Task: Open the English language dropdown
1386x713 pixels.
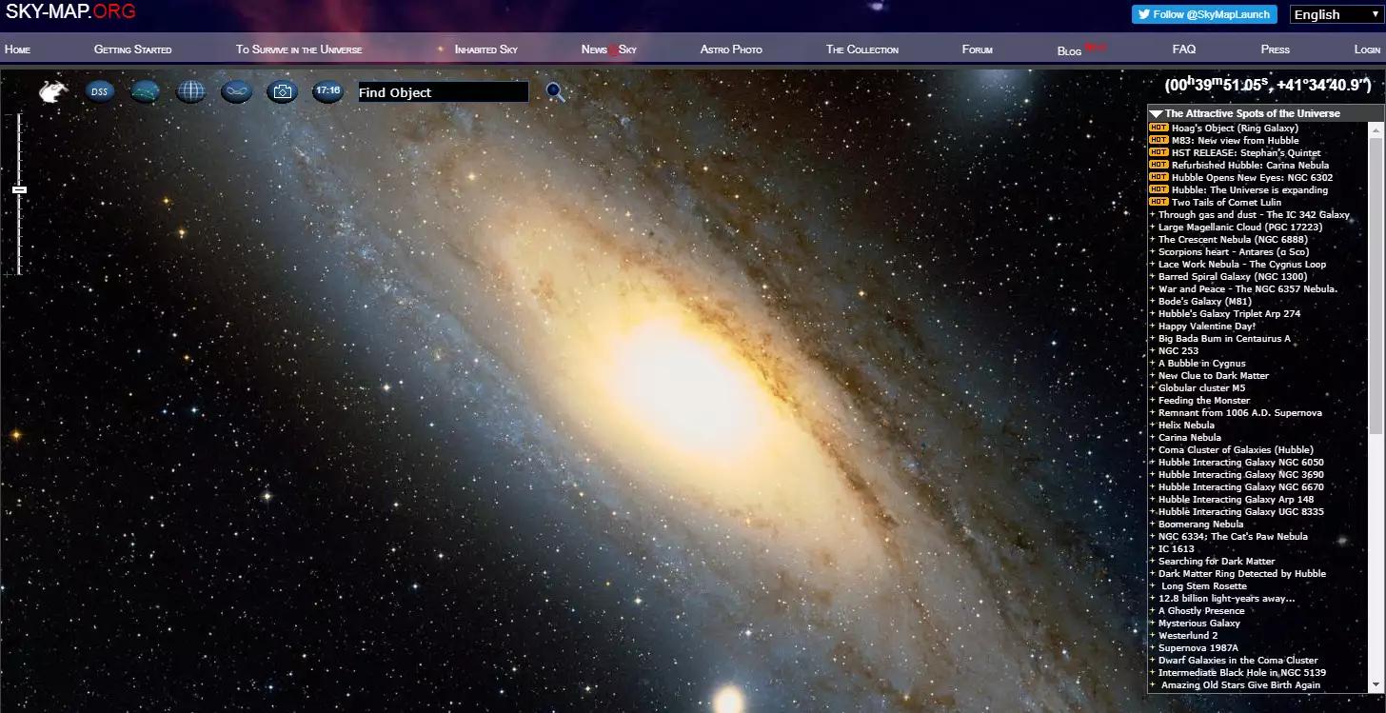Action: coord(1335,14)
